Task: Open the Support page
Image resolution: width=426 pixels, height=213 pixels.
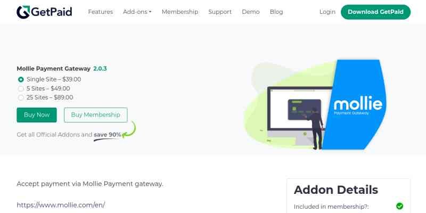Action: click(x=220, y=12)
